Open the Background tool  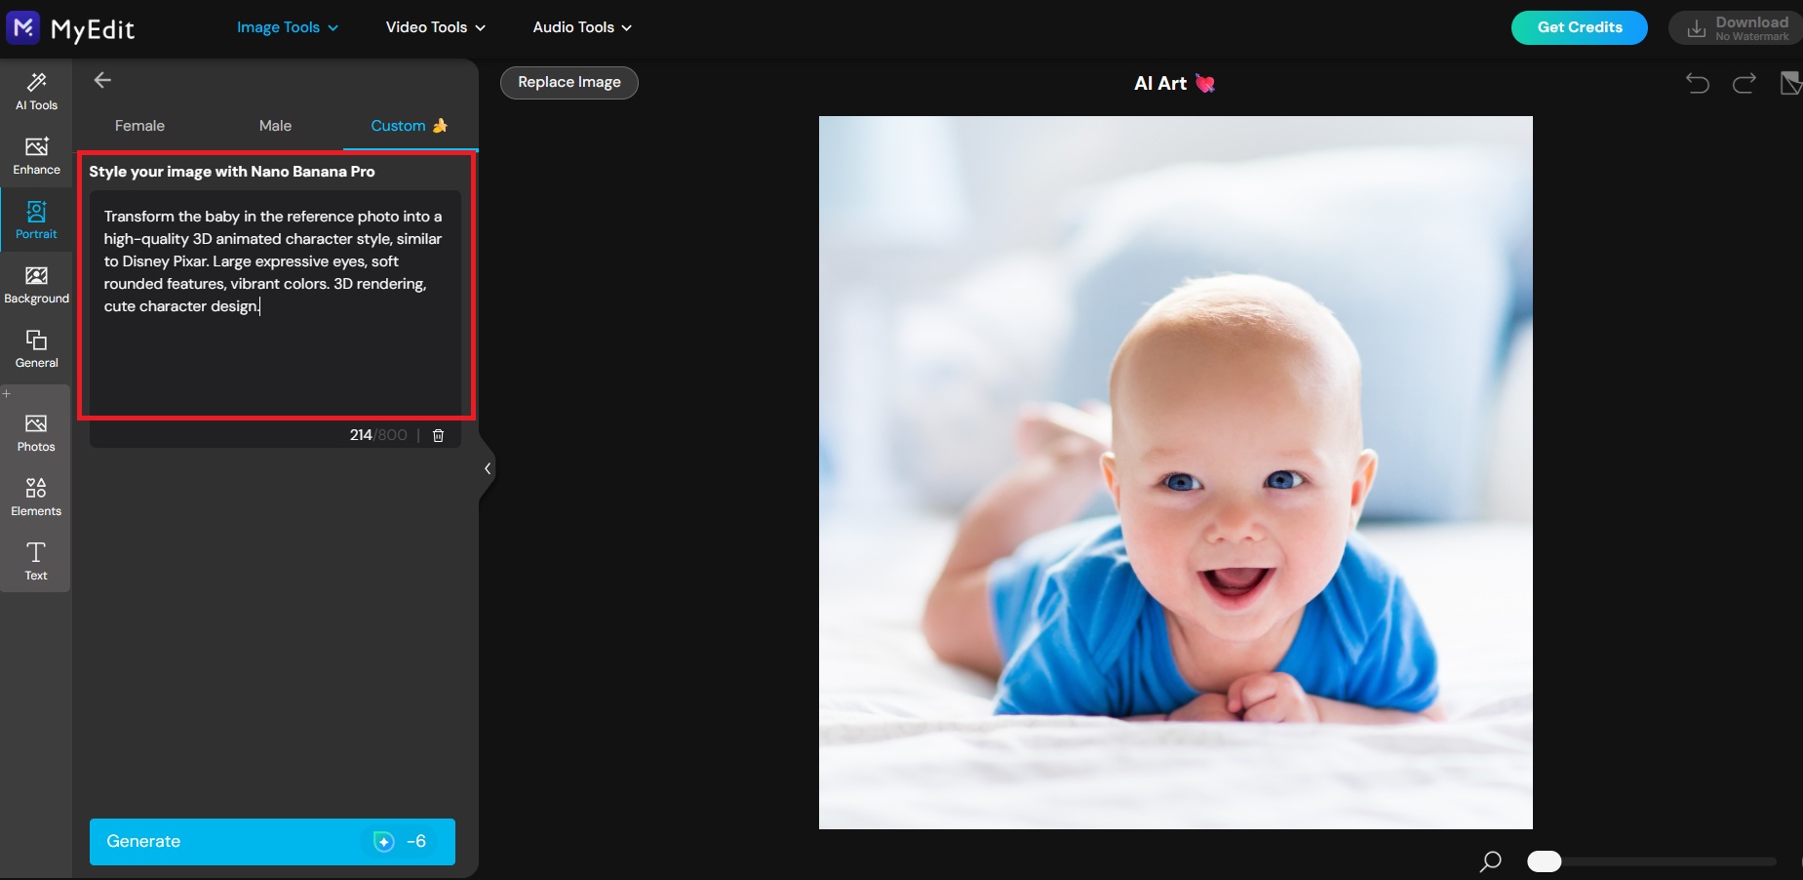point(36,285)
